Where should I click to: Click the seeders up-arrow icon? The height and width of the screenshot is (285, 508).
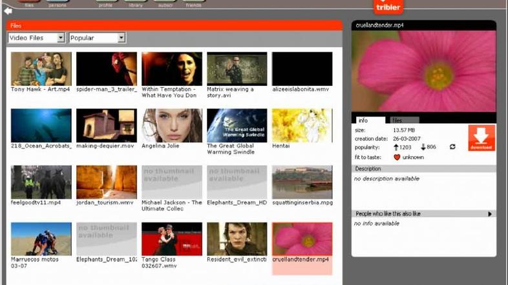point(396,147)
